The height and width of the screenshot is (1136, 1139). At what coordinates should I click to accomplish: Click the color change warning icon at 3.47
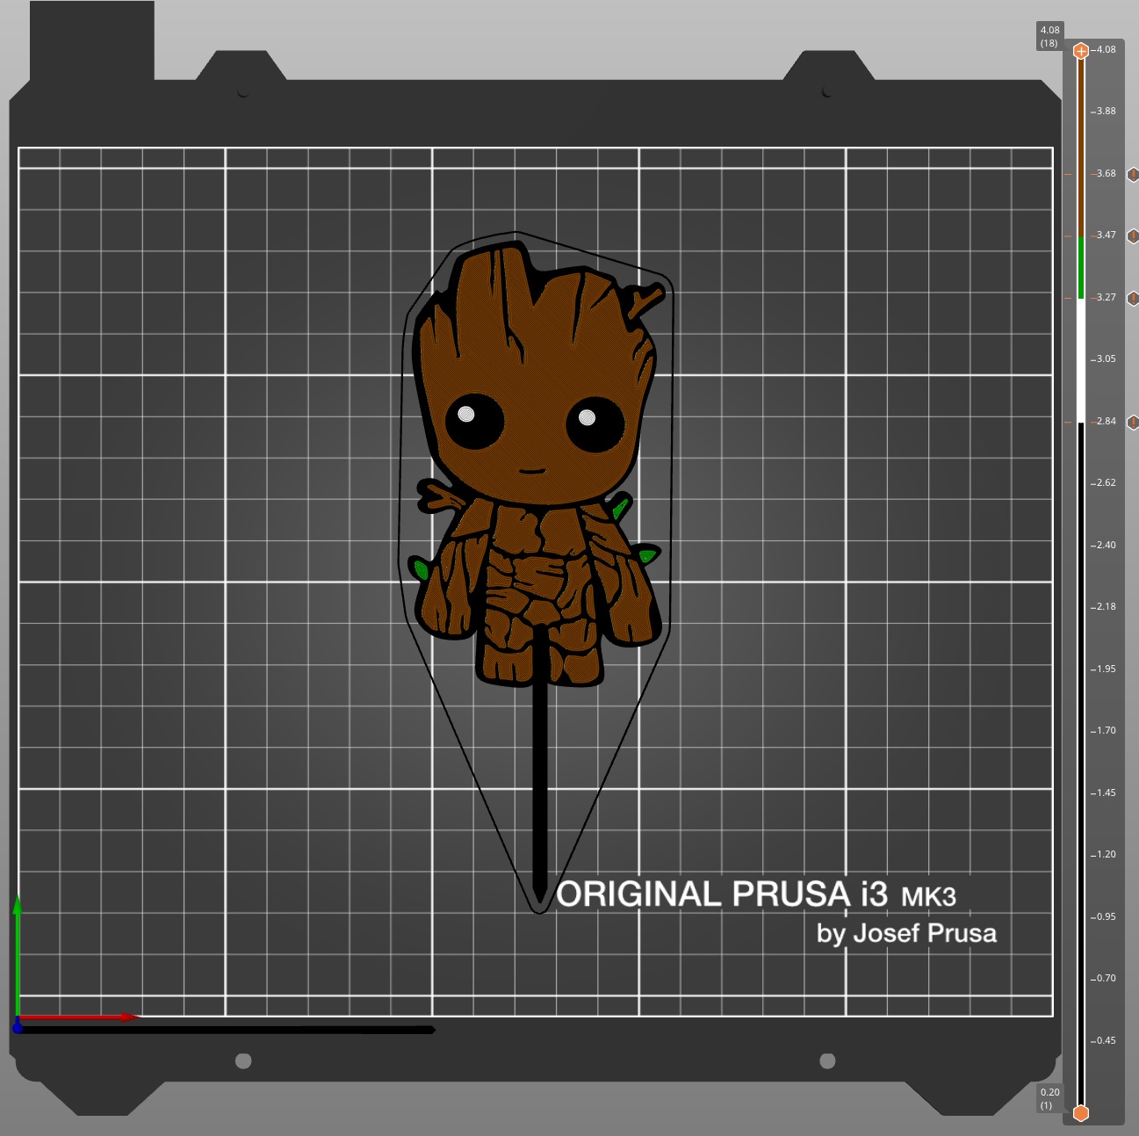tap(1133, 236)
